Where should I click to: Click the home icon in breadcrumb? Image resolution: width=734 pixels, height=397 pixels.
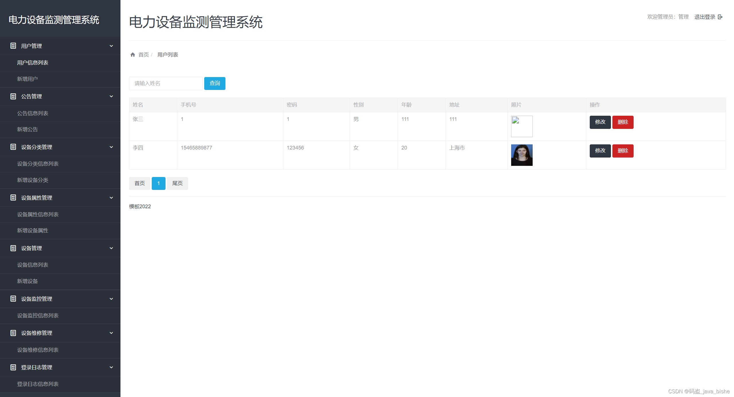[x=133, y=55]
